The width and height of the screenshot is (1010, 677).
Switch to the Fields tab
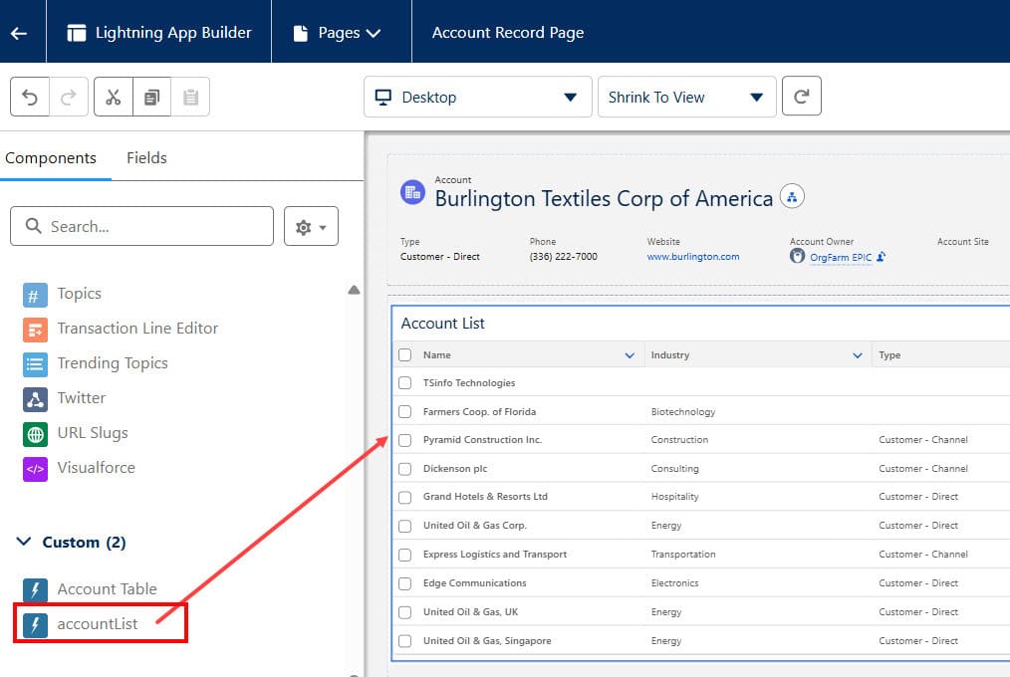click(x=146, y=157)
